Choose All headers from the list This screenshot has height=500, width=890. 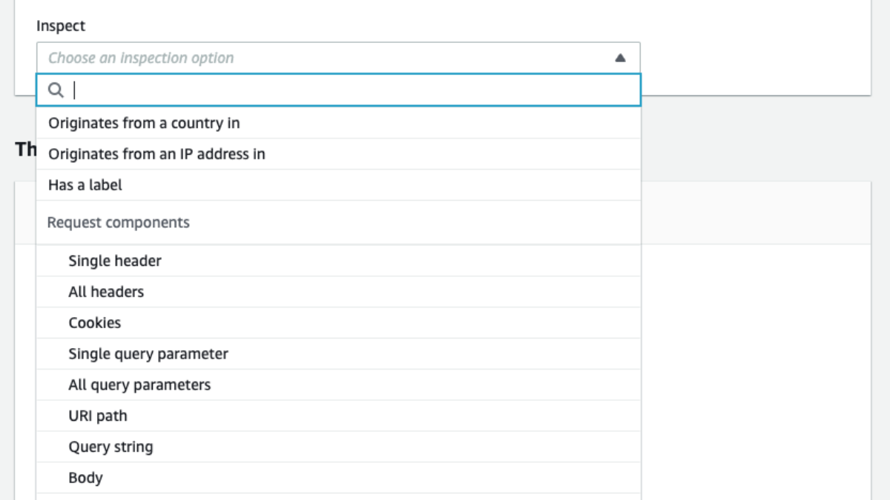(x=105, y=292)
